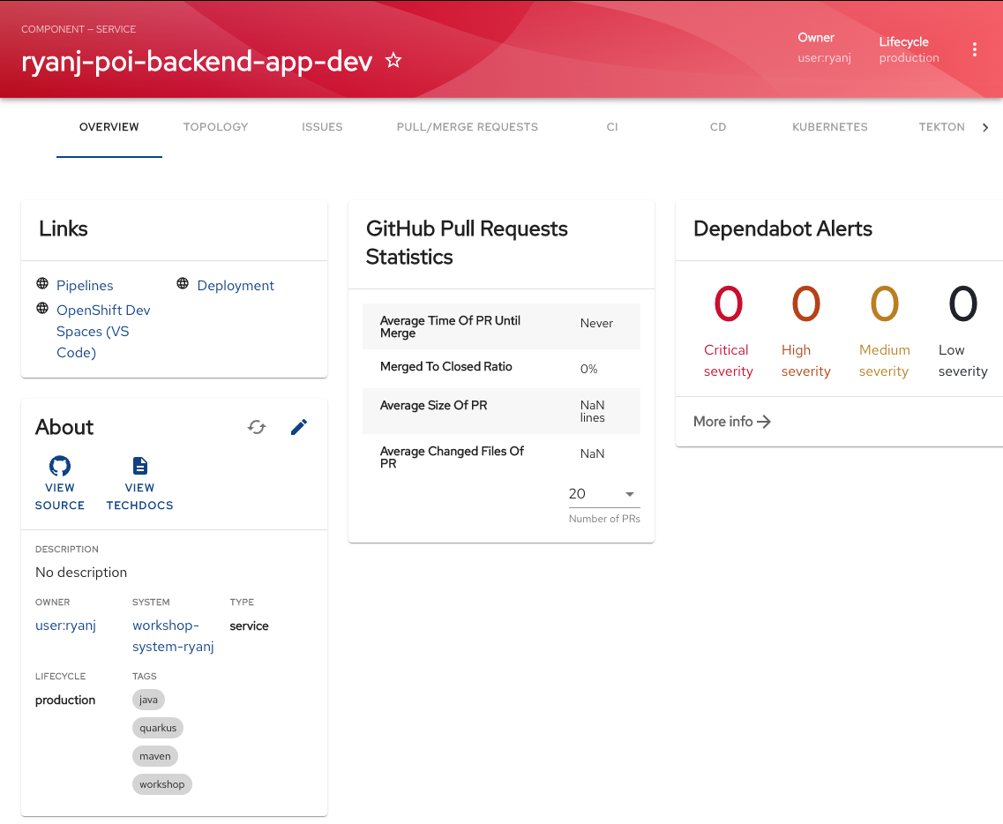The height and width of the screenshot is (824, 1003).
Task: Go to the Issues tab
Action: (322, 127)
